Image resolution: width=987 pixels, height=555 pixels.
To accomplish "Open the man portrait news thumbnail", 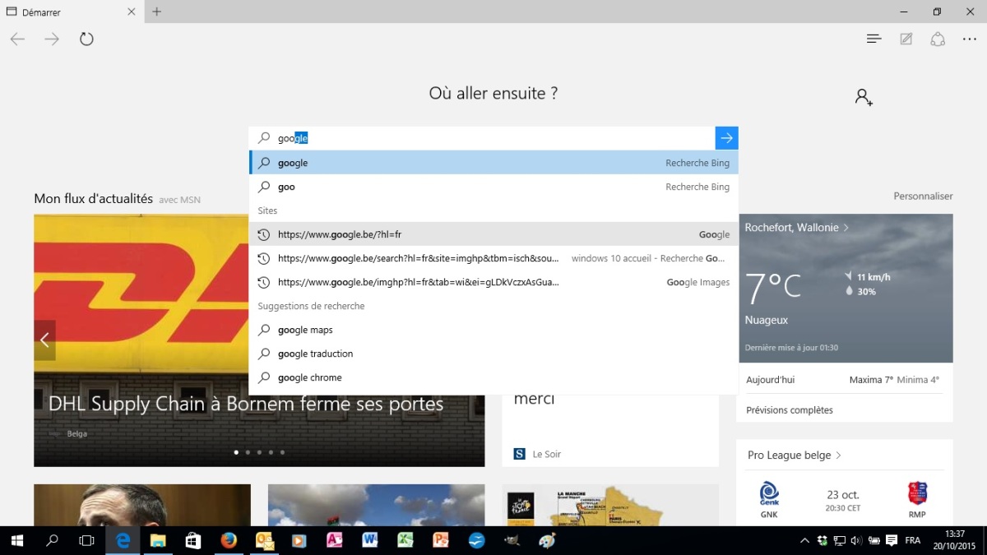I will coord(142,505).
